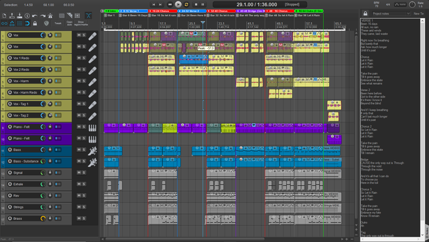Click record-arm button on Vox - Tag 1 track
429x242 pixels.
click(10, 104)
